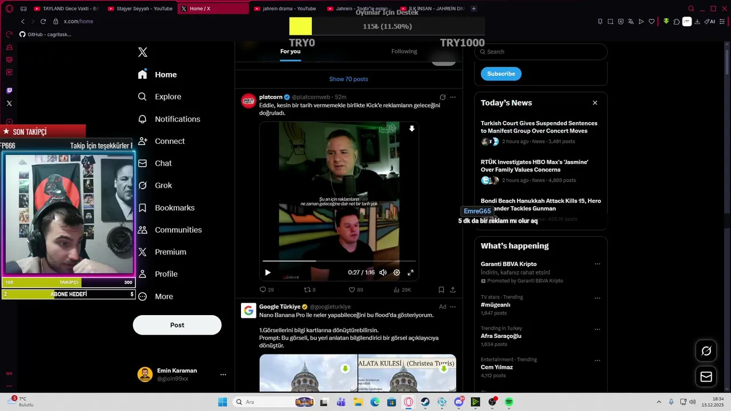Switch to the Following tab
Image resolution: width=731 pixels, height=411 pixels.
pos(404,51)
